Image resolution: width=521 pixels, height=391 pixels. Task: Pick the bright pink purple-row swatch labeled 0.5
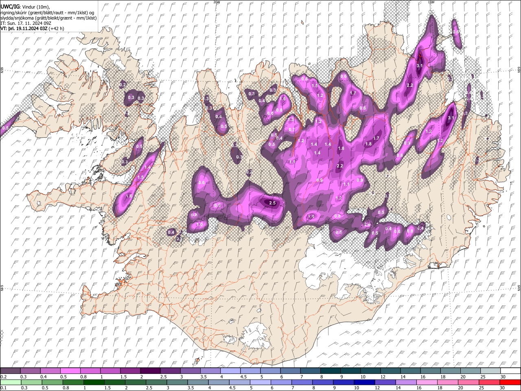point(70,371)
